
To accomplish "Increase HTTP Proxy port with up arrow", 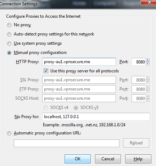I will (148, 60).
